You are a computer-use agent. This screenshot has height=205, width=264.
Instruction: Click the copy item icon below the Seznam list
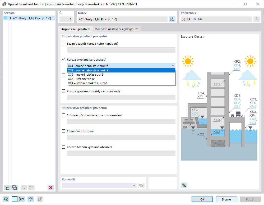pyautogui.click(x=15, y=188)
